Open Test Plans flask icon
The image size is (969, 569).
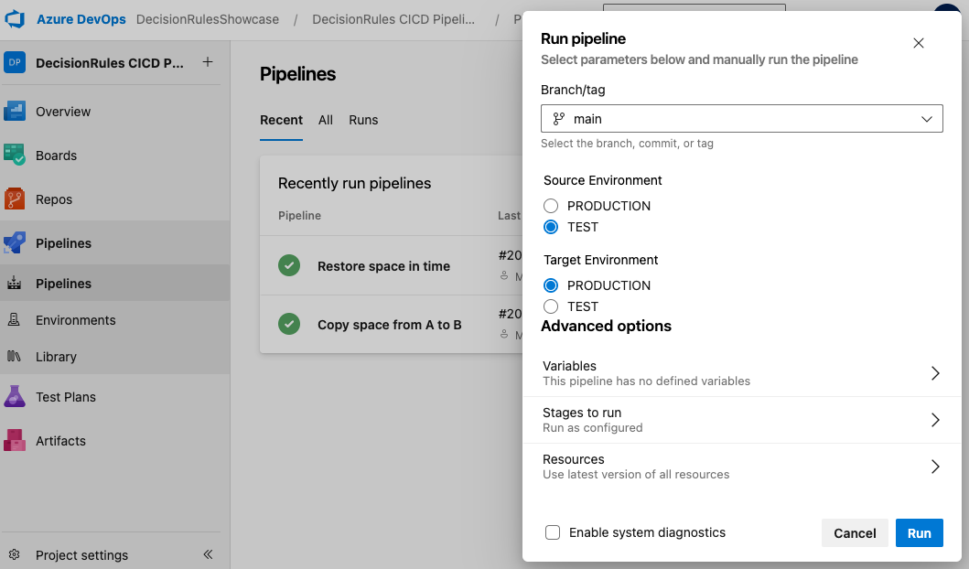(15, 397)
